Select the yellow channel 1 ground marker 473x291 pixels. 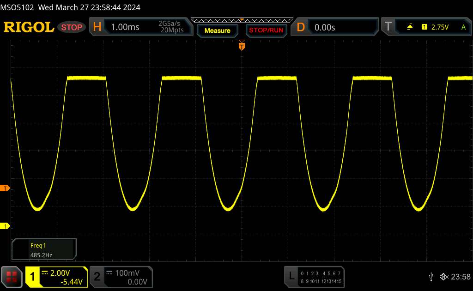5,226
